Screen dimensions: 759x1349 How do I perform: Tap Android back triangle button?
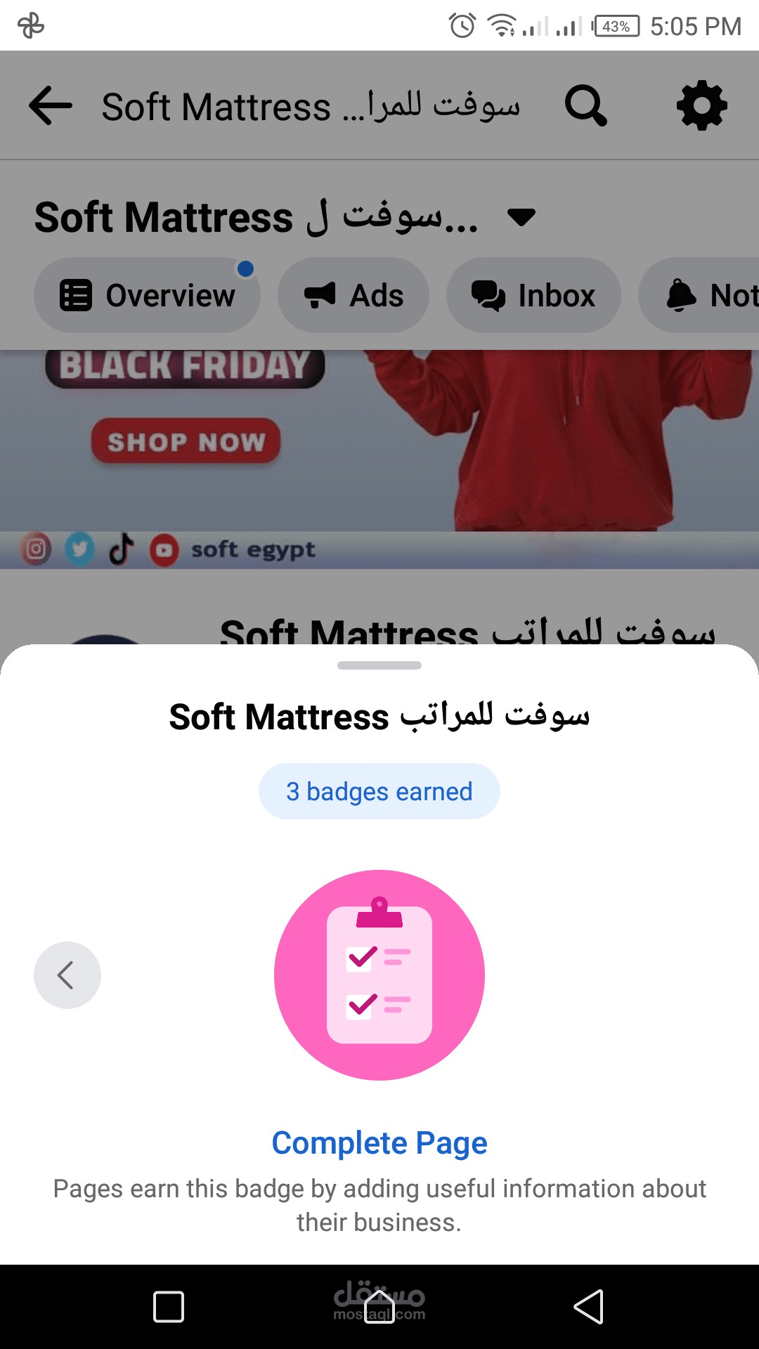click(x=589, y=1307)
